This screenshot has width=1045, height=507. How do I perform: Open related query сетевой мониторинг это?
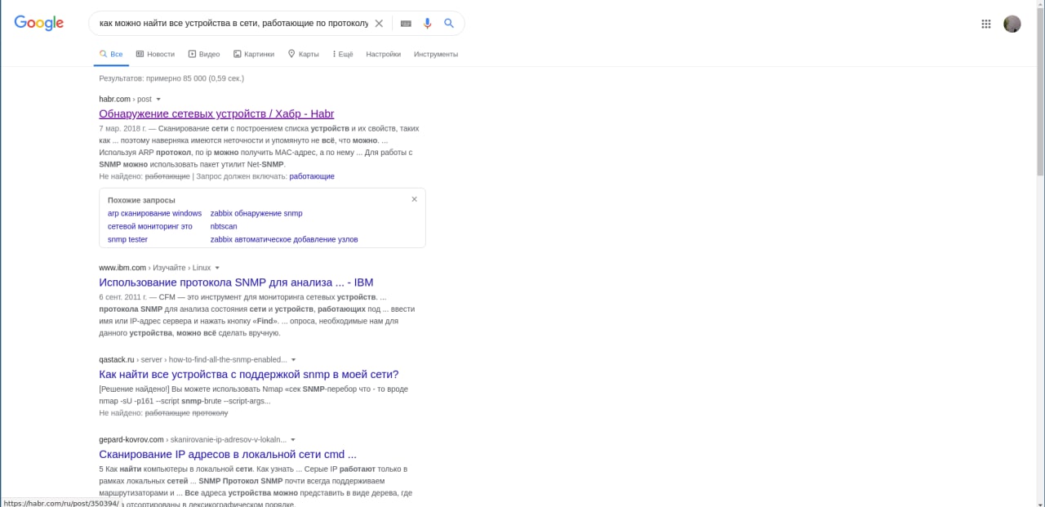(150, 226)
